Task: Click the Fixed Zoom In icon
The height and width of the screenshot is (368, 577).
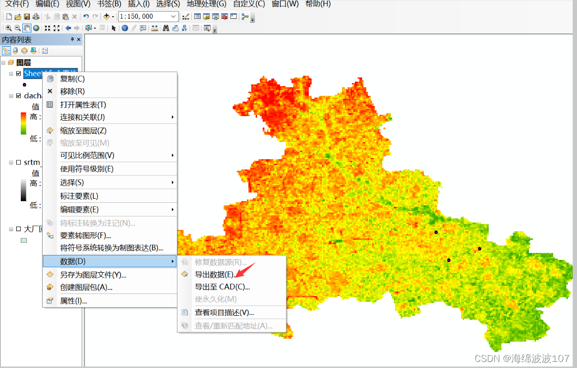Action: point(48,28)
